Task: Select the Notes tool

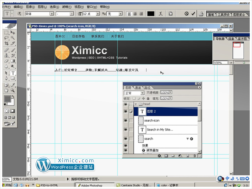Action: coord(6,85)
